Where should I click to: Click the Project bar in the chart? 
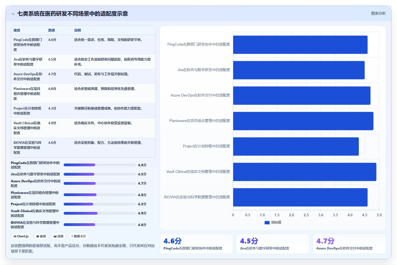(296, 146)
